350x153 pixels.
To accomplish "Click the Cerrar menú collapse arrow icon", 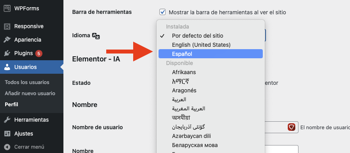I will pyautogui.click(x=7, y=147).
